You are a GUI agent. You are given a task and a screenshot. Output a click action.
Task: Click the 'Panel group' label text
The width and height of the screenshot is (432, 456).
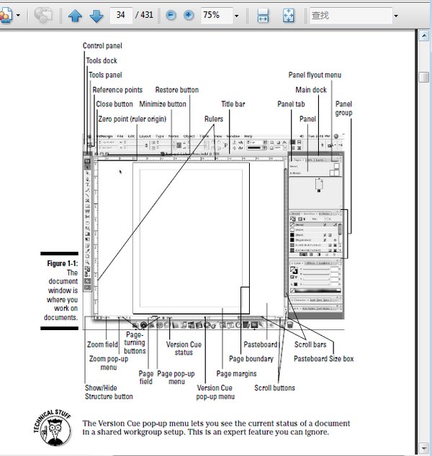click(x=343, y=109)
